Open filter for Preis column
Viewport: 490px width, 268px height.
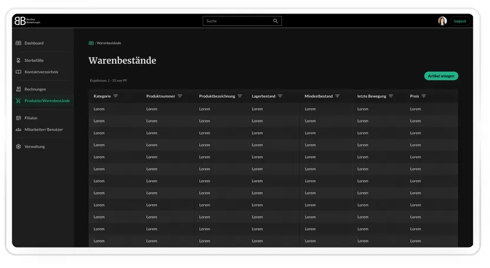[424, 96]
